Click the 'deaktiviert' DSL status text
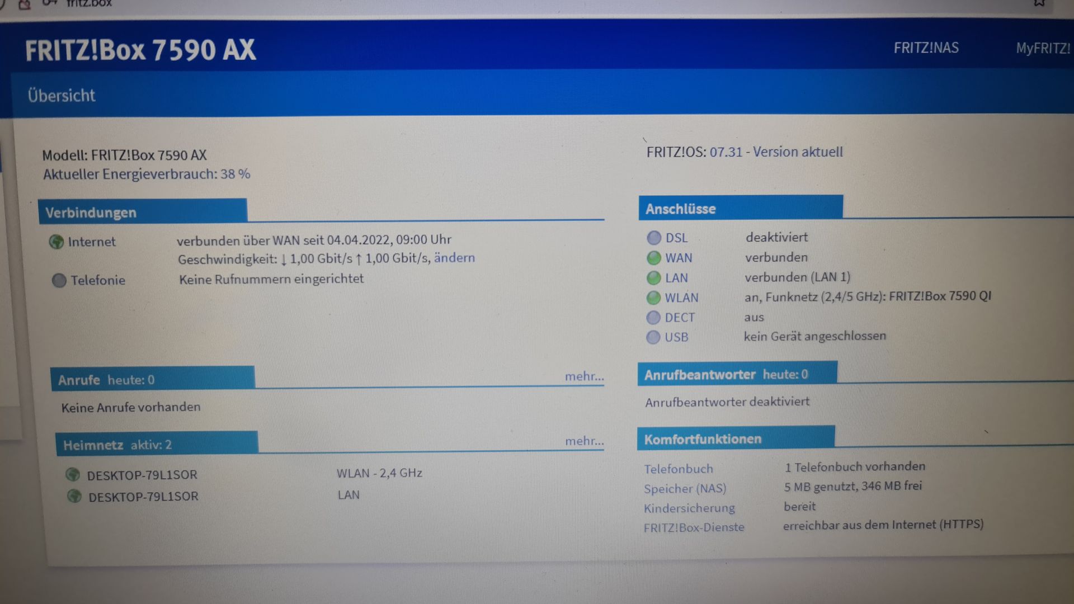1074x604 pixels. tap(776, 237)
